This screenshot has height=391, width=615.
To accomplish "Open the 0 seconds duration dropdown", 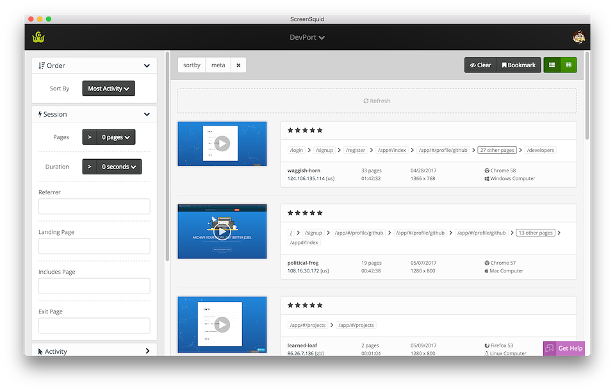I will click(x=119, y=167).
